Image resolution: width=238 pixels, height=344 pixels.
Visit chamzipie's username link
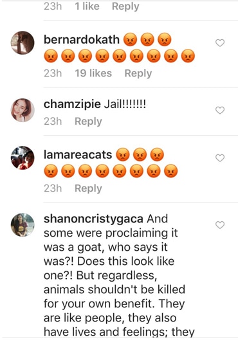[72, 104]
